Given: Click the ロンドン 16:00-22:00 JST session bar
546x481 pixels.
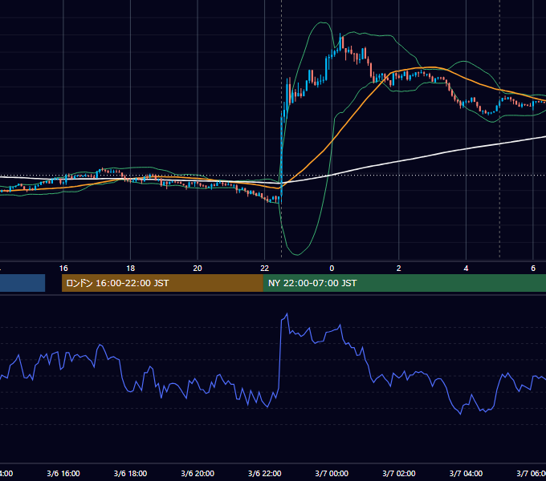Looking at the screenshot, I should tap(162, 283).
